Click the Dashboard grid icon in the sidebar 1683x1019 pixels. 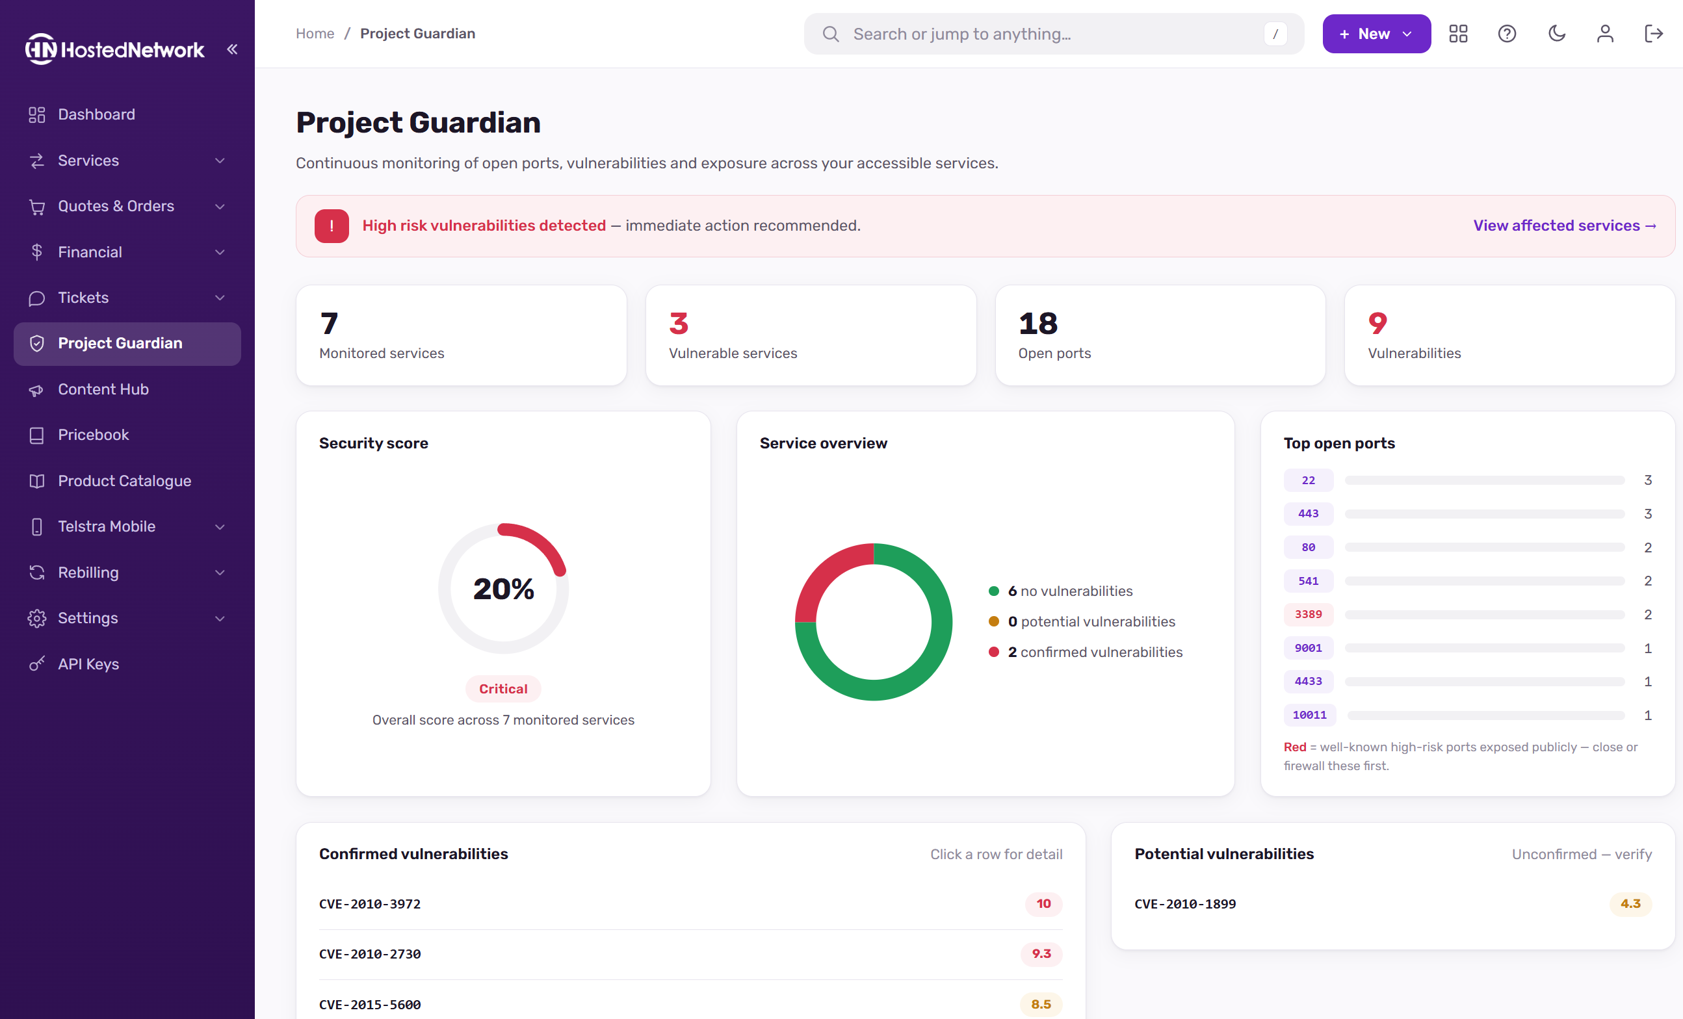[37, 115]
